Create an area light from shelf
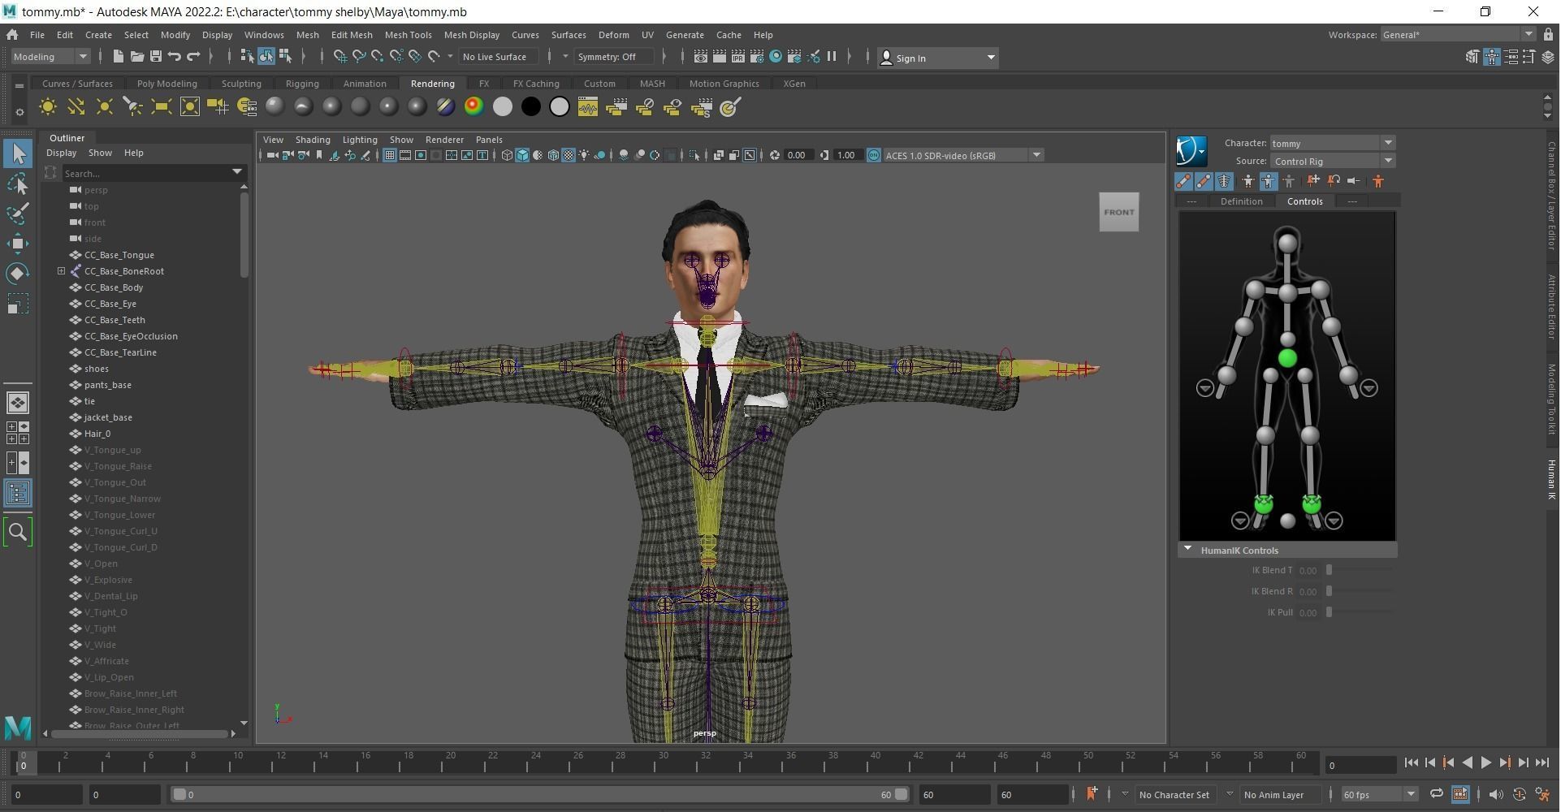 (162, 107)
